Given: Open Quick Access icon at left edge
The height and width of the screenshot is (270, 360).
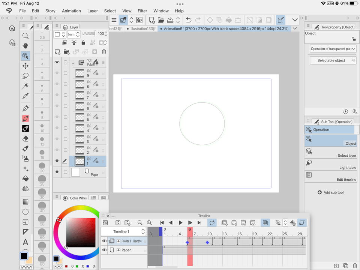Looking at the screenshot, I should (12, 28).
